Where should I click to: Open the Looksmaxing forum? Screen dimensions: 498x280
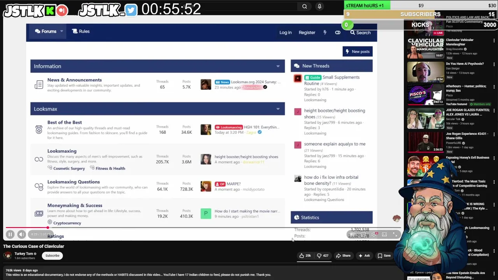point(62,151)
